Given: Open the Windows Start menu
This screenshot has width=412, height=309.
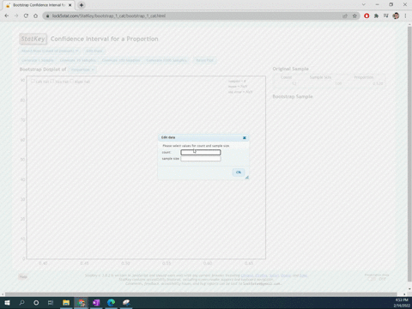Looking at the screenshot, I should [7, 303].
